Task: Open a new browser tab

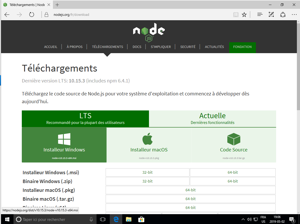Action: 57,5
